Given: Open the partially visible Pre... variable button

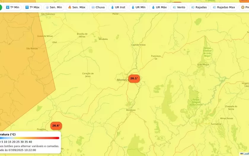Looking at the screenshot, I should 245,7.
